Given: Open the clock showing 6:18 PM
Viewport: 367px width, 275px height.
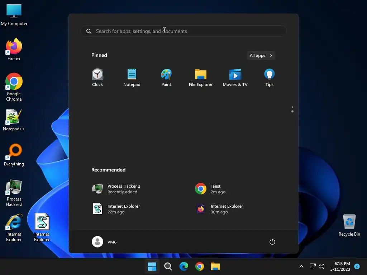Looking at the screenshot, I should point(340,266).
